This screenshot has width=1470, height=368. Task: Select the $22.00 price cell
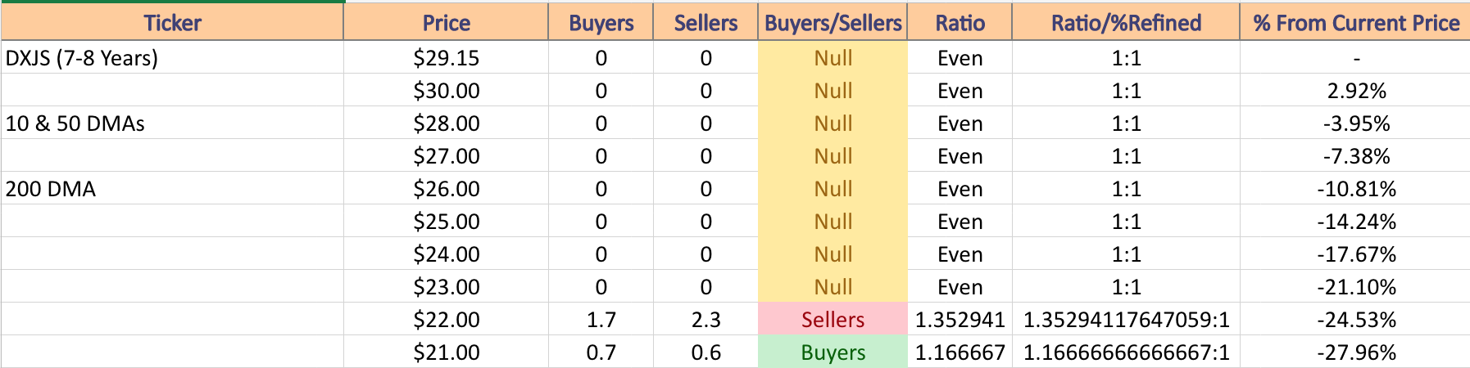[x=446, y=319]
